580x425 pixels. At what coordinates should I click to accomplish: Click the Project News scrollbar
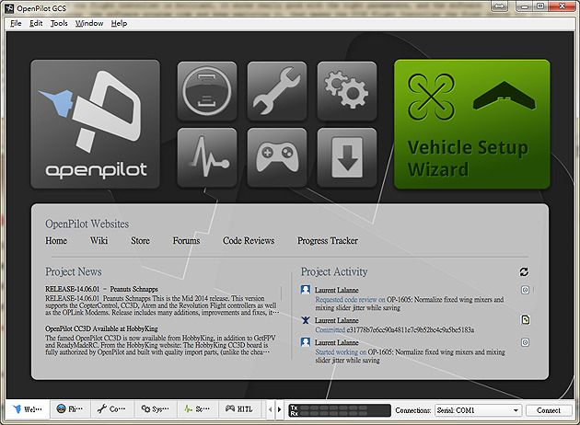(x=281, y=293)
